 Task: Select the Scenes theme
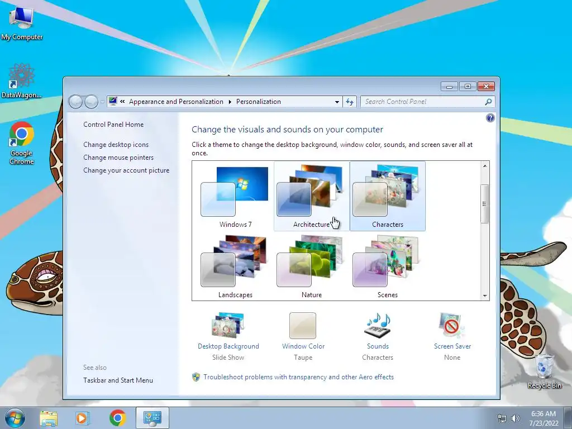point(388,267)
